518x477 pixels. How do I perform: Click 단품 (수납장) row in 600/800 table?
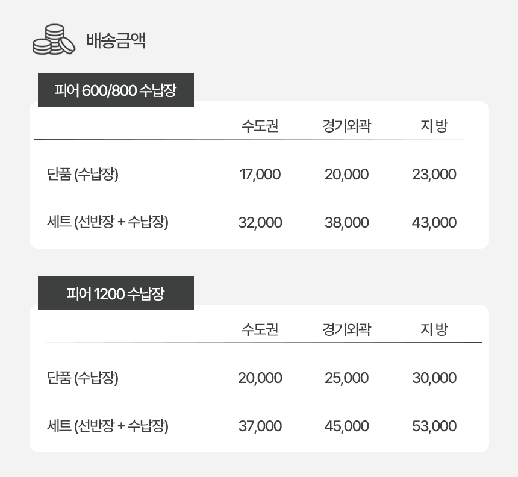click(x=83, y=175)
